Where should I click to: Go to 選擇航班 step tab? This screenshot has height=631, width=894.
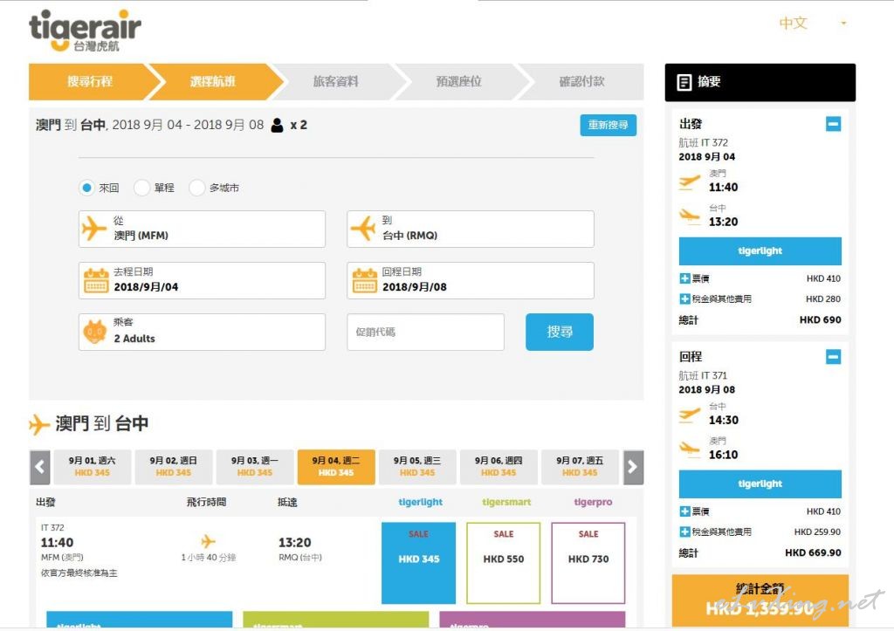point(213,81)
